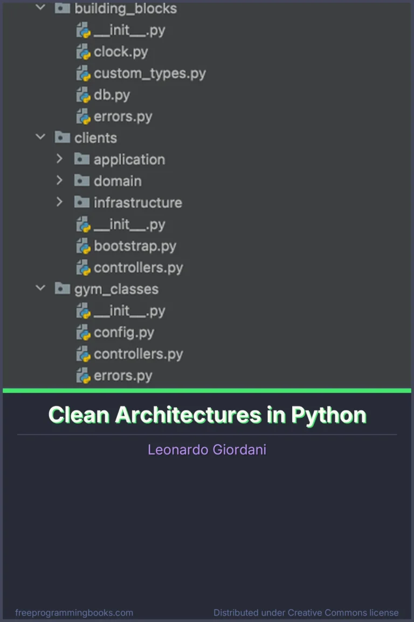Screen dimensions: 414x622
Task: Click the Python icon beside db.py
Action: 83,95
